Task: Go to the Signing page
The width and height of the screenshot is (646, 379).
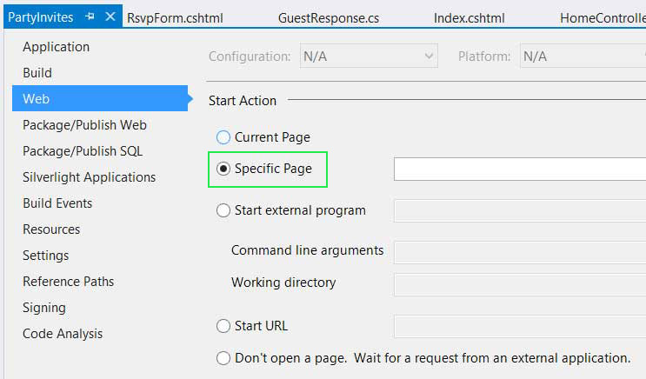Action: click(x=44, y=308)
